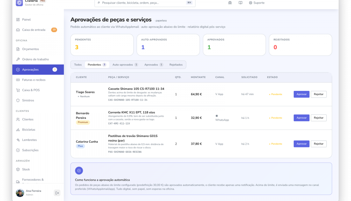The image size is (351, 201).
Task: Switch to the Aprovados tab
Action: click(x=154, y=65)
